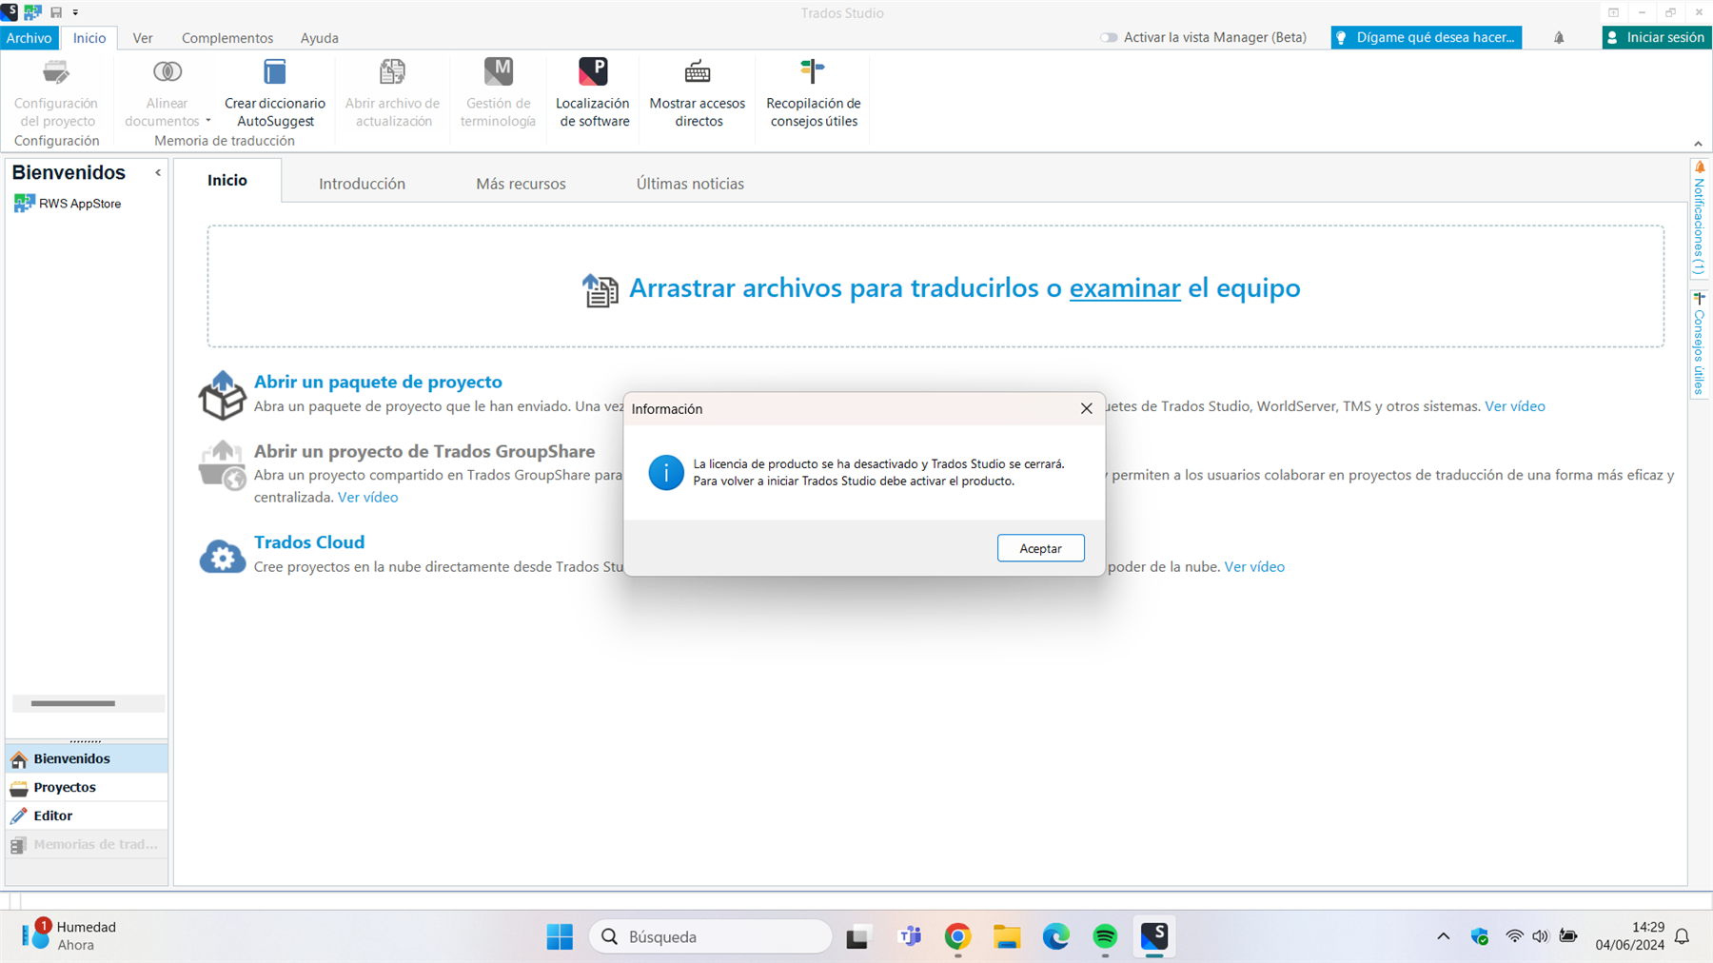
Task: Click the Memorias de traducción view button
Action: point(87,844)
